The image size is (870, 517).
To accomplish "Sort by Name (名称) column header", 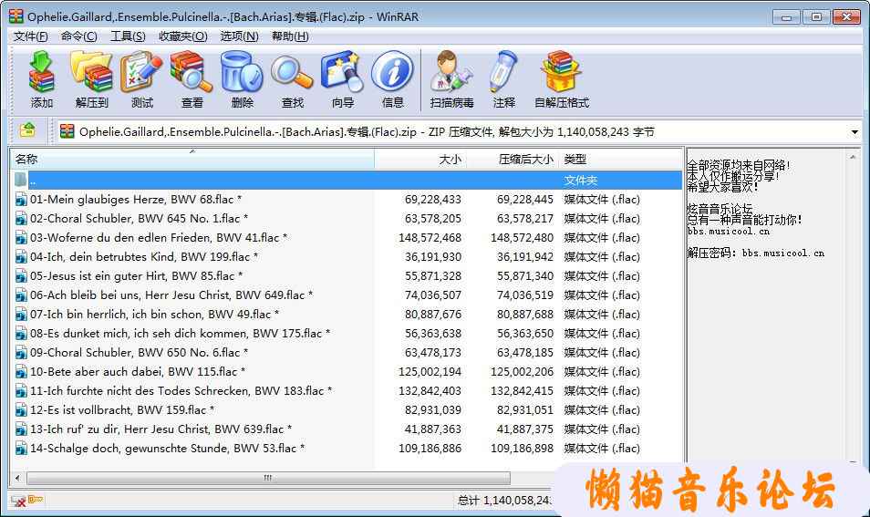I will coord(192,160).
